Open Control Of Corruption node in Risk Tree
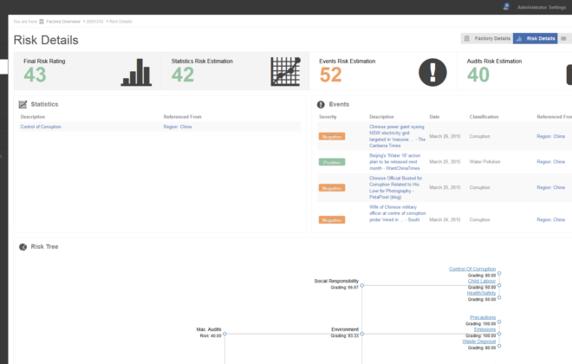Viewport: 572px width, 364px height. (472, 269)
